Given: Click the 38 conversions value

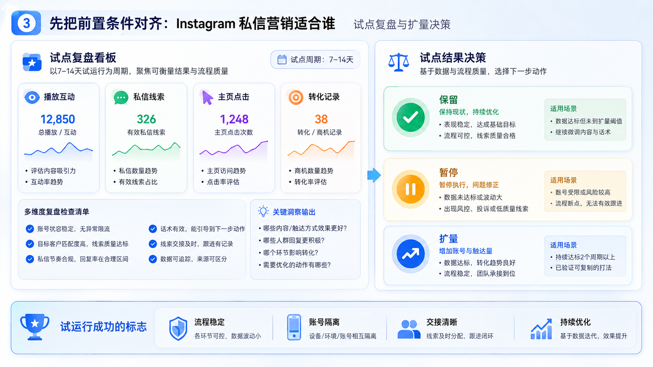Looking at the screenshot, I should click(x=321, y=119).
